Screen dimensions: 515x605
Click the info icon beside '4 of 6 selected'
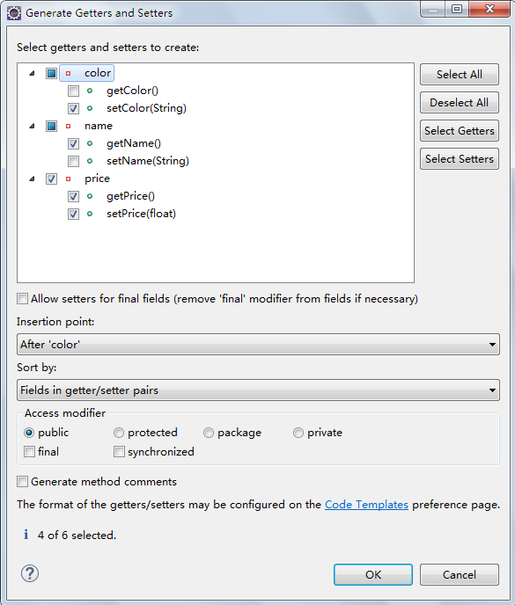click(26, 535)
